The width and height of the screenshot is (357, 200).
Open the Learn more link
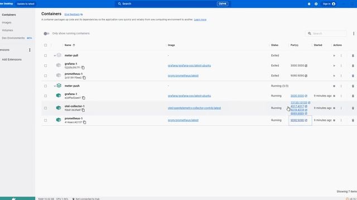(x=200, y=20)
